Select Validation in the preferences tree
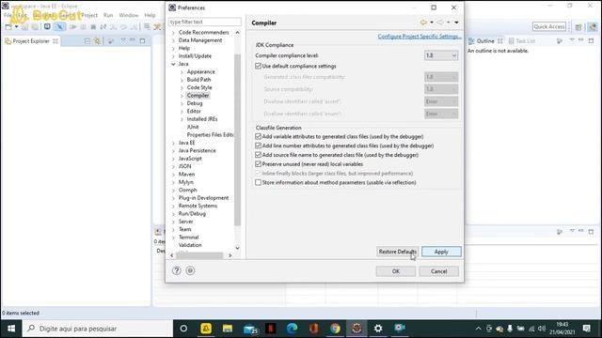 190,245
